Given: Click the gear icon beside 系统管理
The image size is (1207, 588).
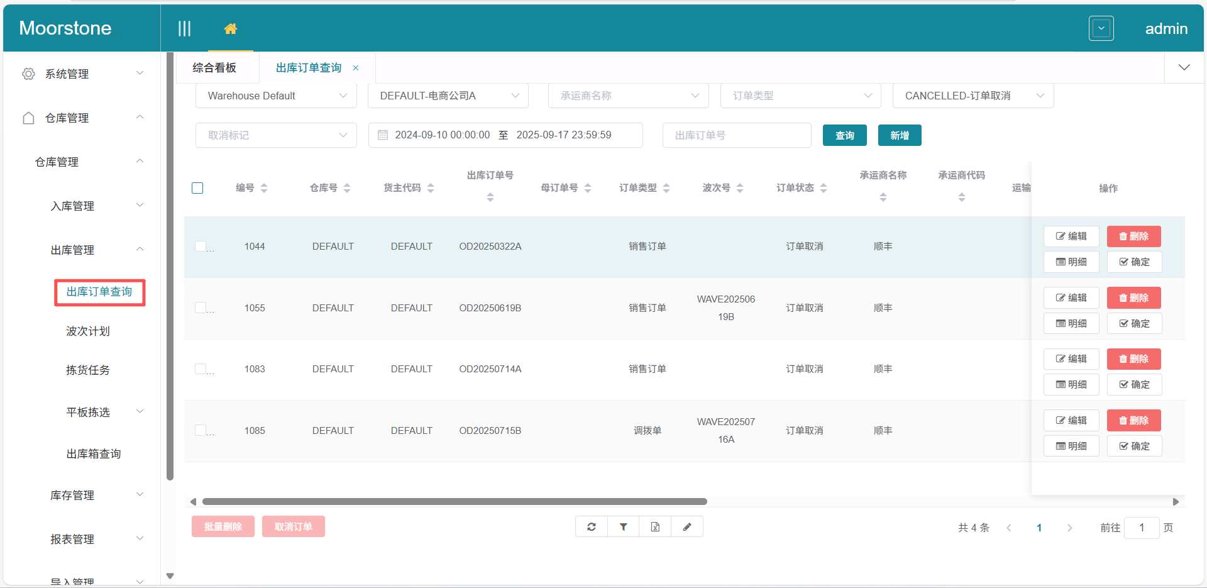Looking at the screenshot, I should click(x=28, y=73).
